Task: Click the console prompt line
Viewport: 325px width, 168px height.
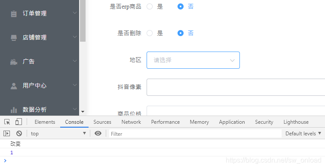Action: 162,161
